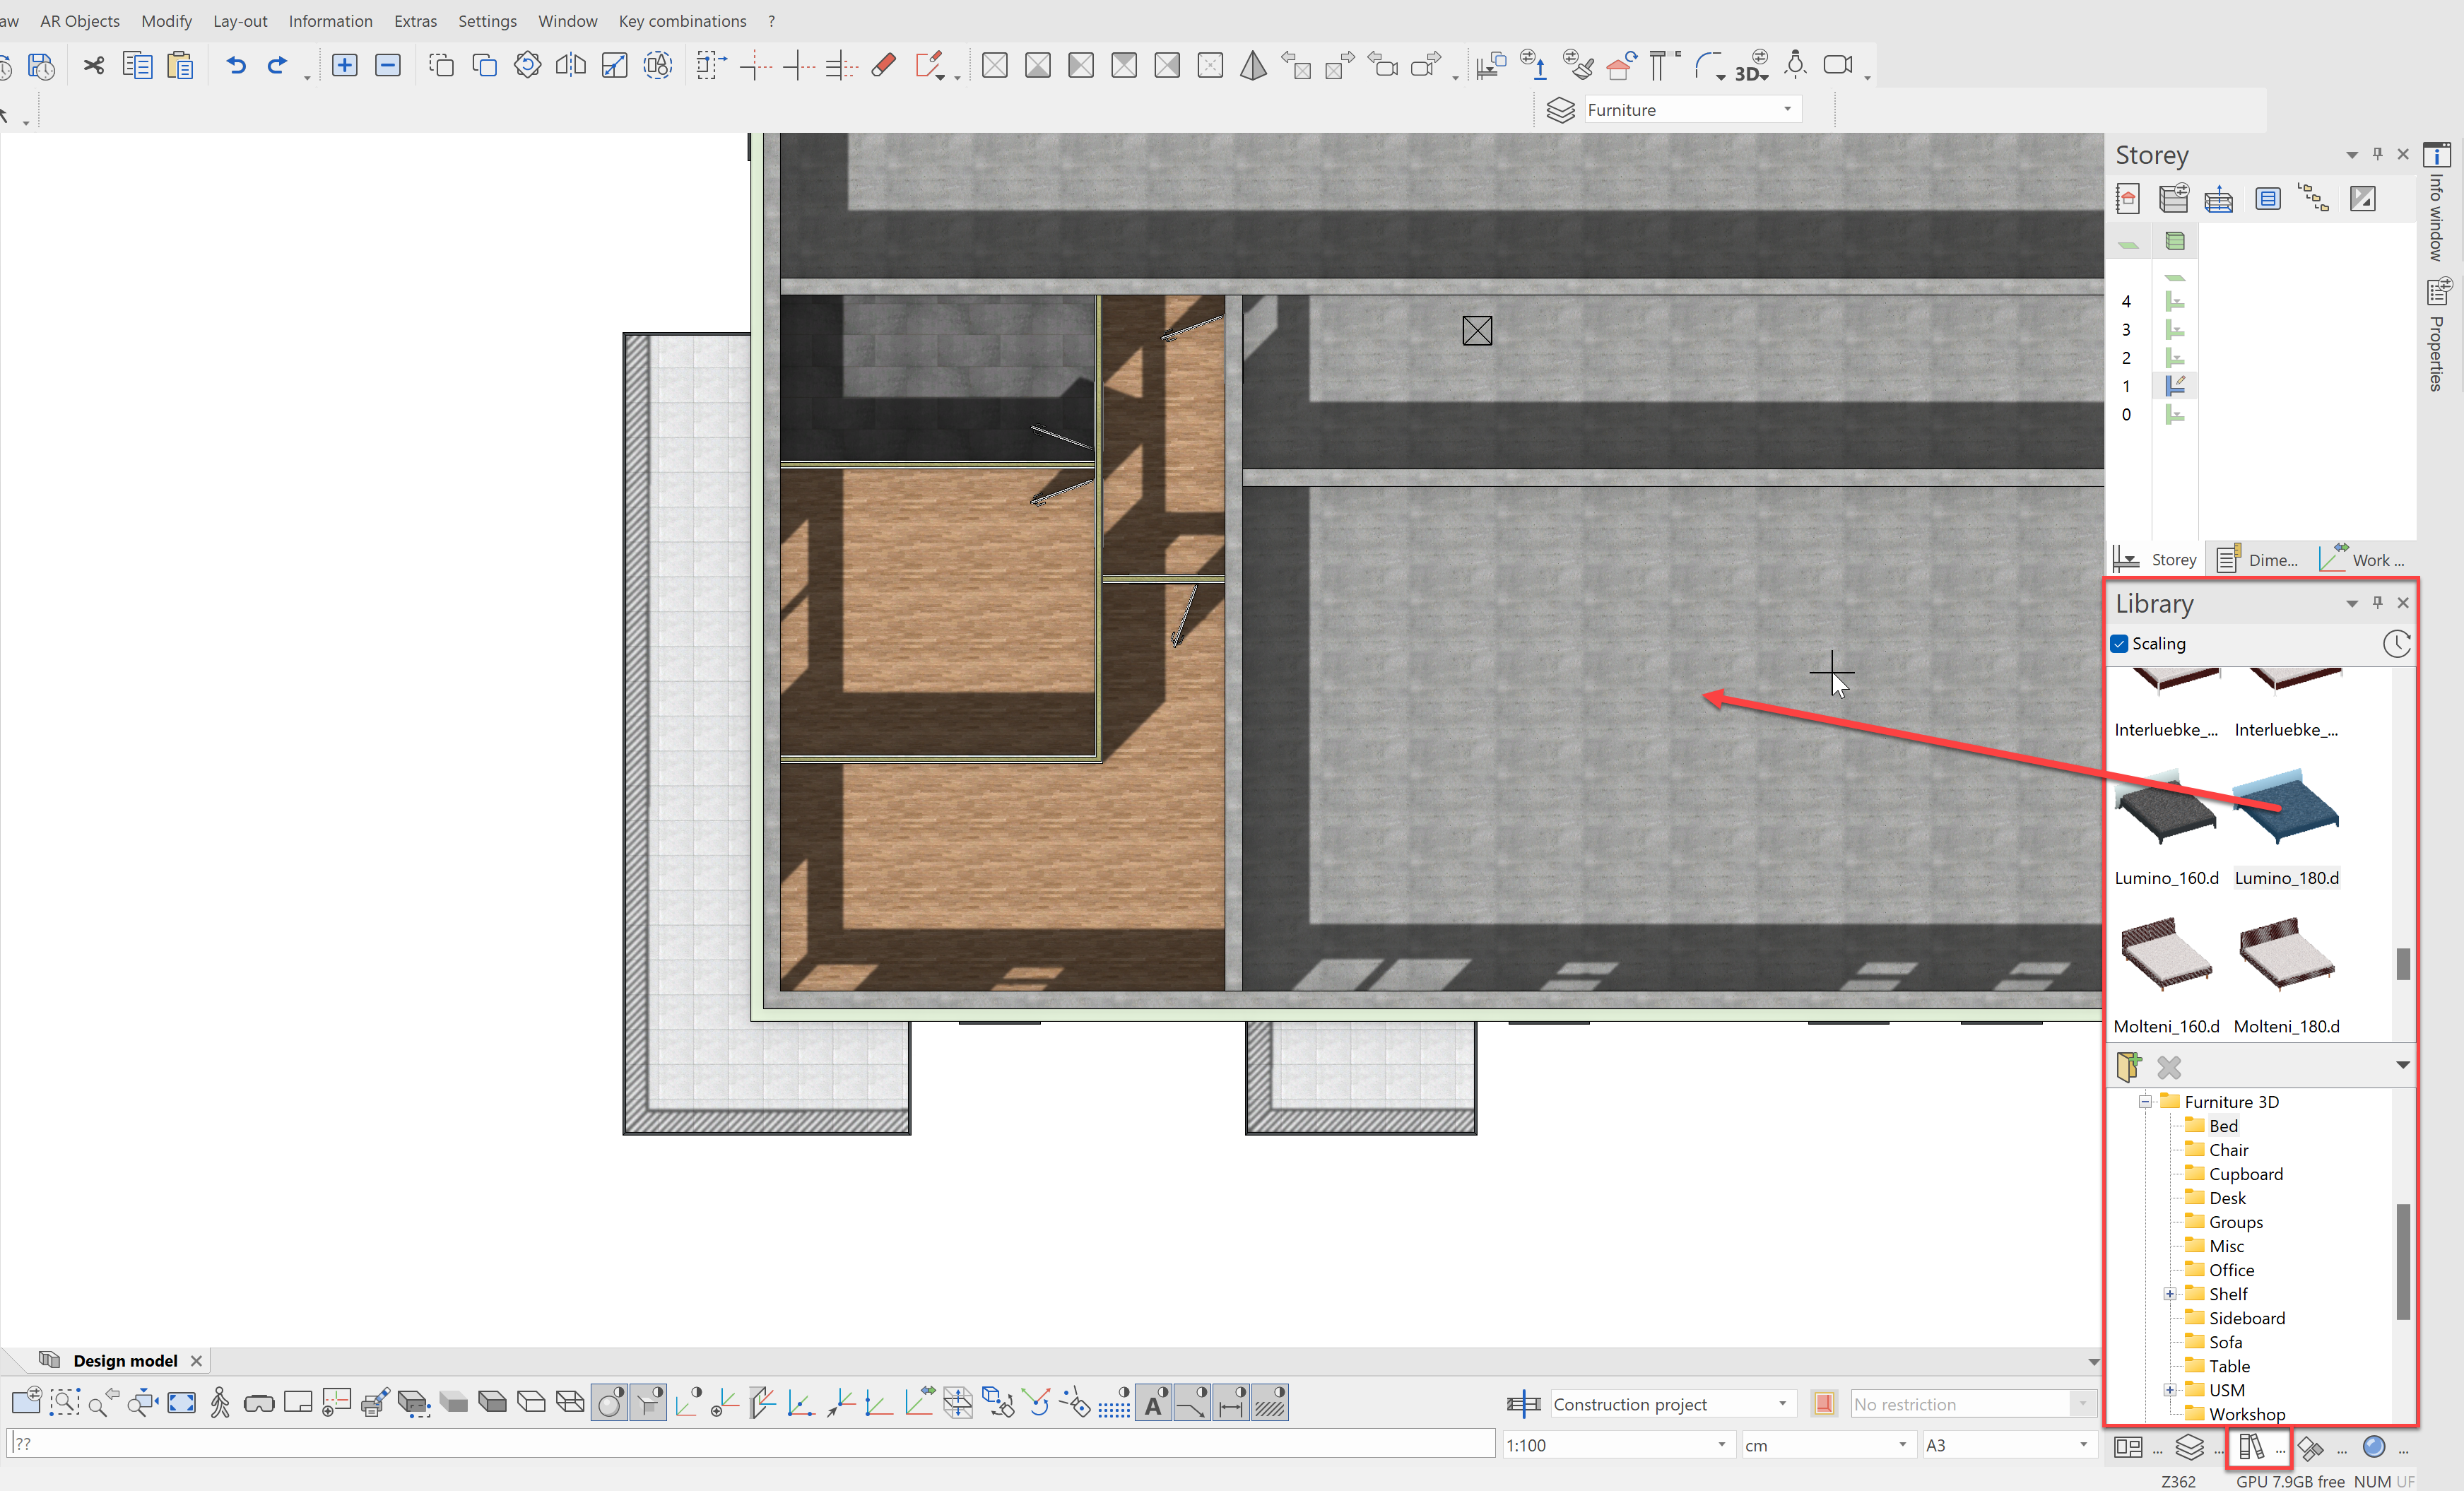
Task: Select the Bed folder in tree
Action: click(x=2224, y=1126)
